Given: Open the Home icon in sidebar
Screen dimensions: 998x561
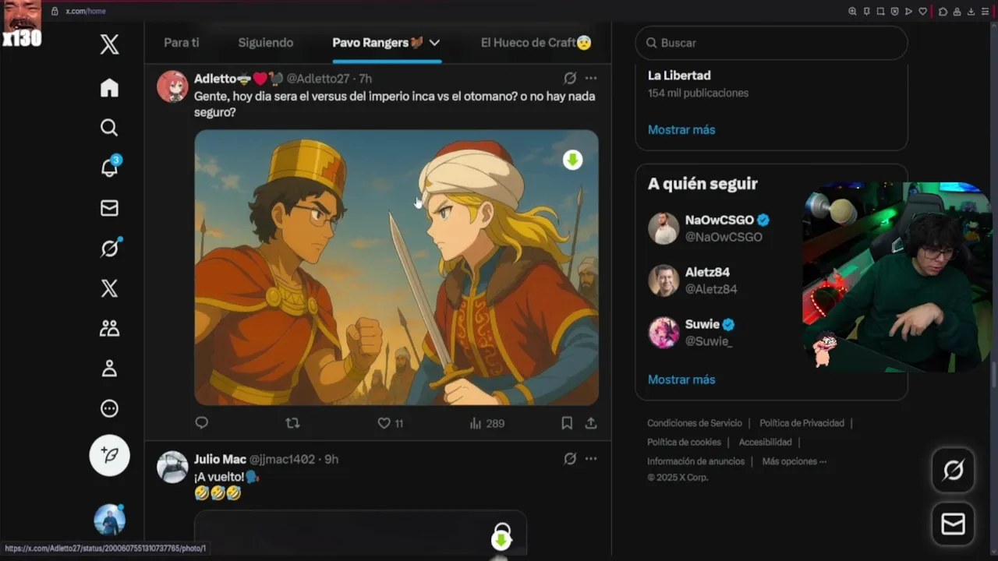Looking at the screenshot, I should click(x=109, y=88).
